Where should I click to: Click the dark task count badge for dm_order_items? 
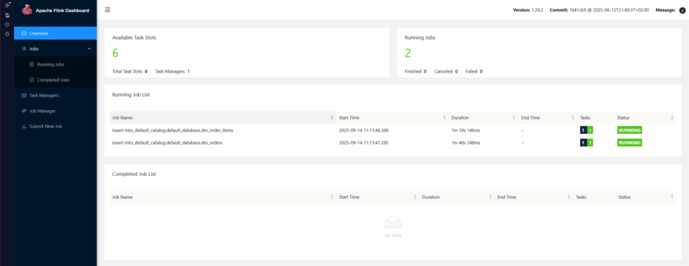point(583,130)
